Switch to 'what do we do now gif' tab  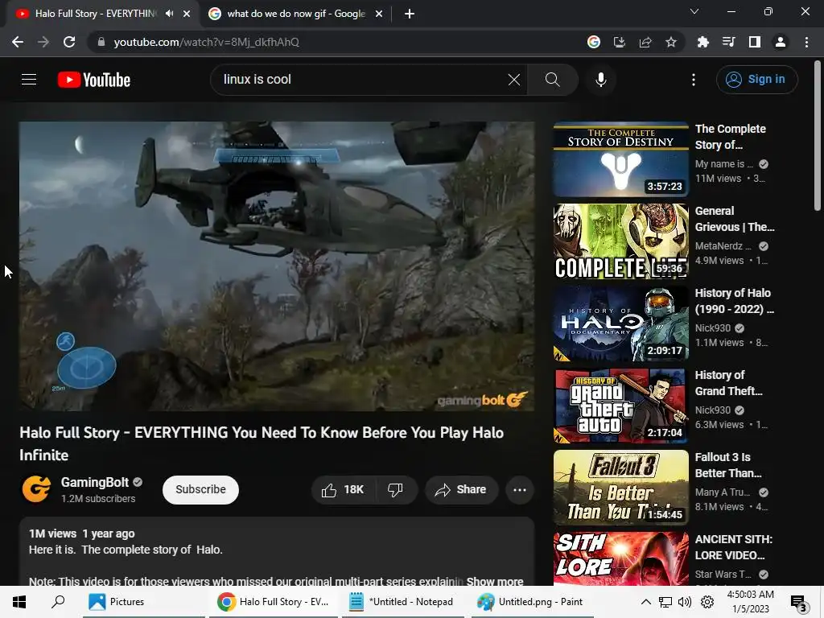click(296, 14)
